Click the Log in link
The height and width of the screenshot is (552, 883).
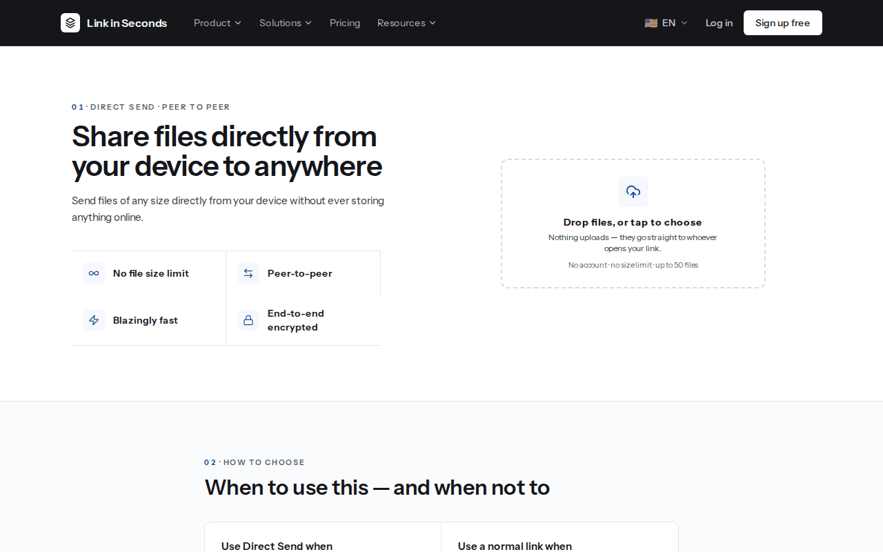click(x=719, y=23)
